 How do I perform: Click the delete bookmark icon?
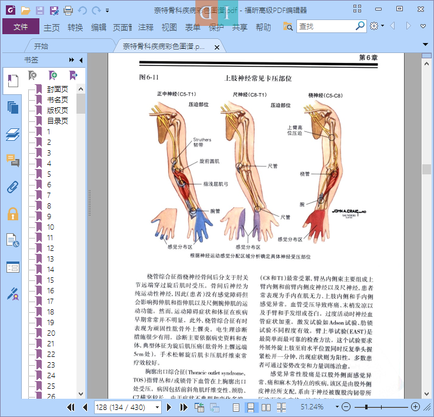point(32,75)
